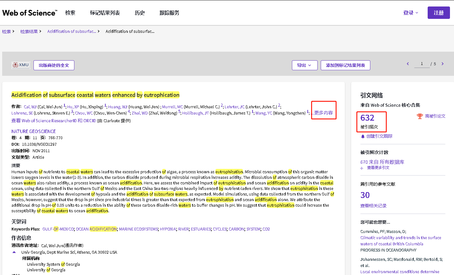The width and height of the screenshot is (454, 275).
Task: Click the article title text
Action: [x=95, y=95]
